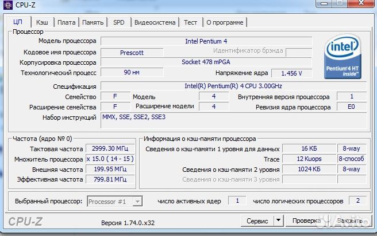Click the Закрыть button
Viewport: 377px width, 236px height.
(x=349, y=221)
